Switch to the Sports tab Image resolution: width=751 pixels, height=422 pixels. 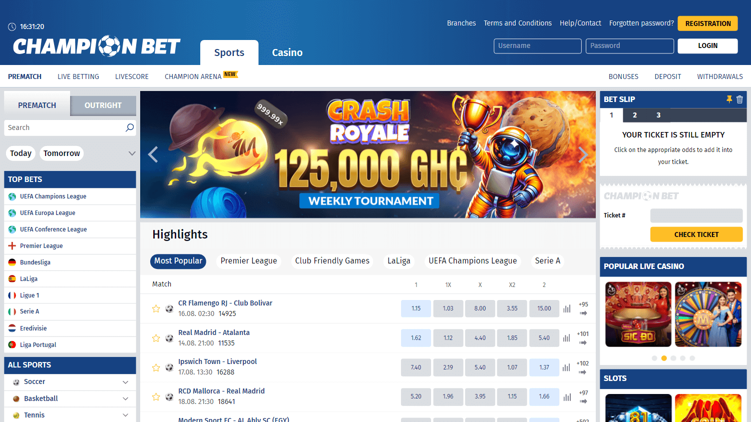(229, 52)
